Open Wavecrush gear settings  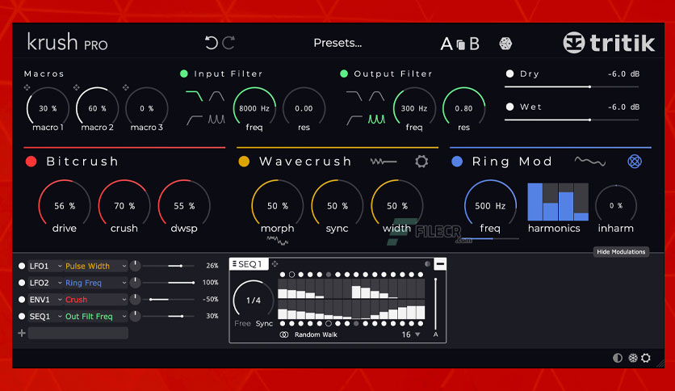(421, 162)
